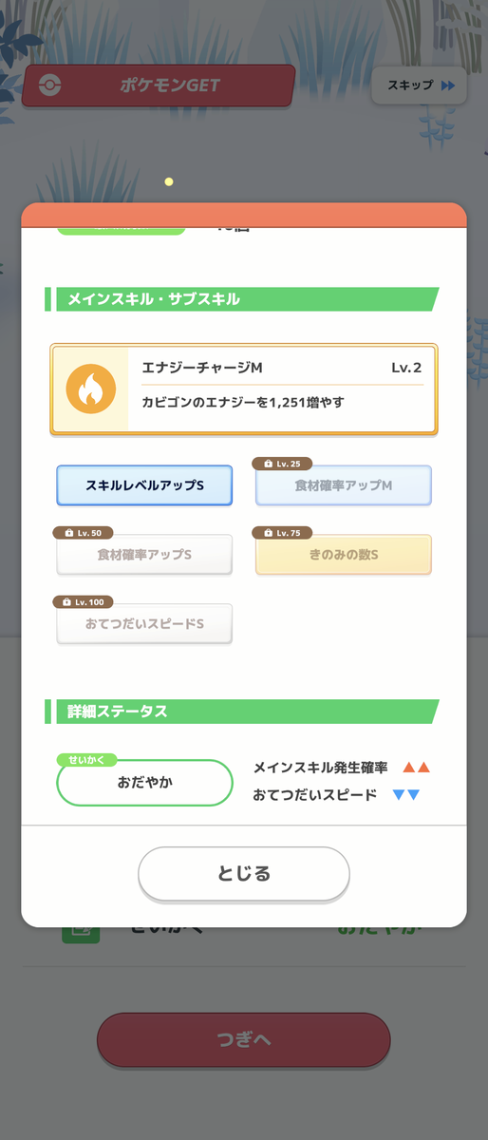Image resolution: width=488 pixels, height=1140 pixels.
Task: Select the locked おてつだいスピードS sub skill
Action: [x=144, y=624]
